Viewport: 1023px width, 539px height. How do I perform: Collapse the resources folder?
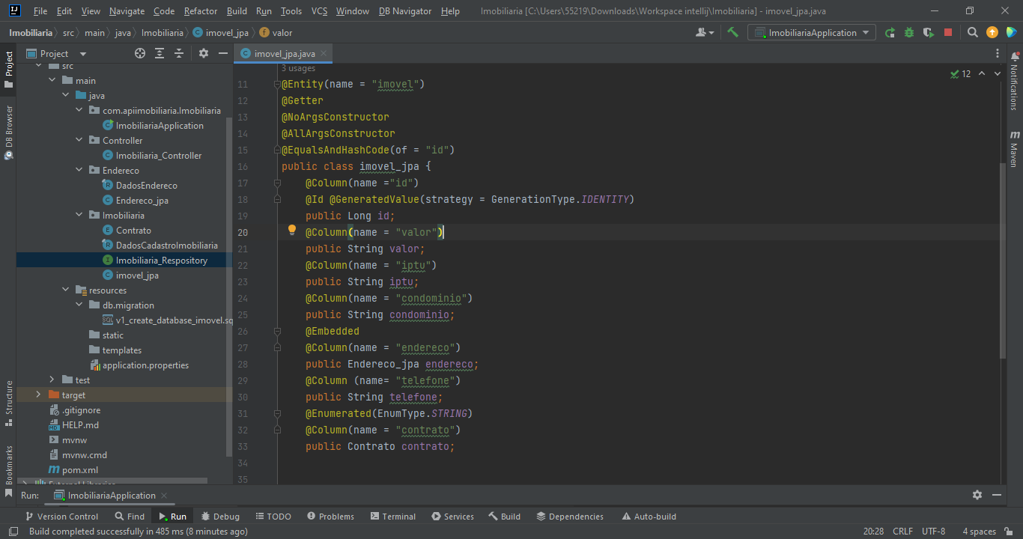pos(66,290)
